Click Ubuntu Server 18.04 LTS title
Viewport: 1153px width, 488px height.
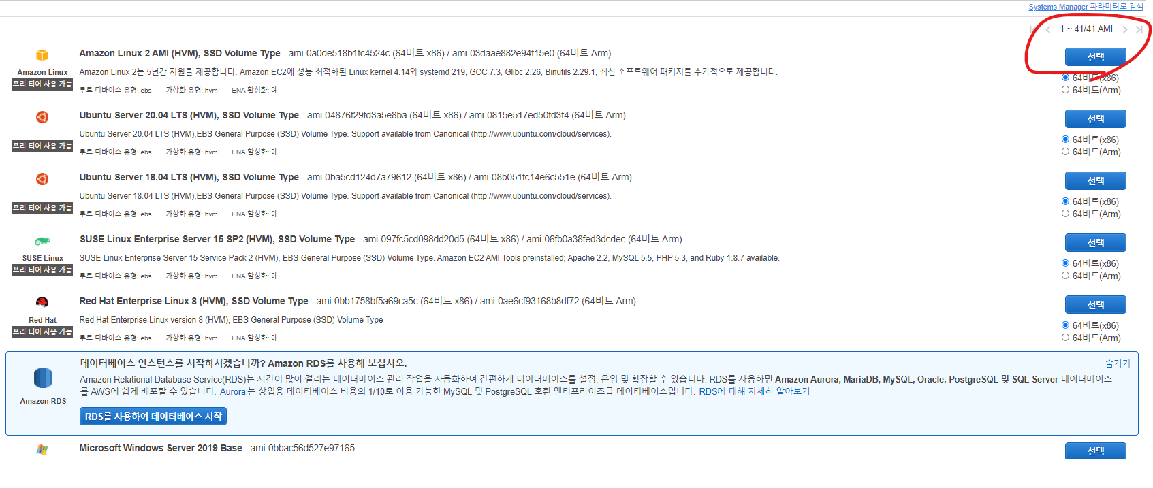[189, 177]
